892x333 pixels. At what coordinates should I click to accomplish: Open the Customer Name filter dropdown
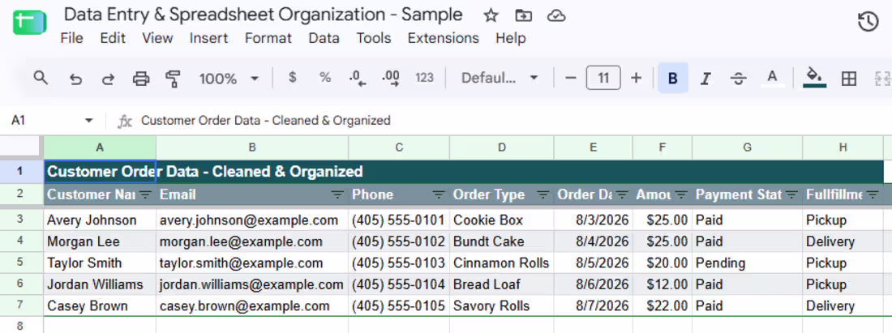click(145, 195)
